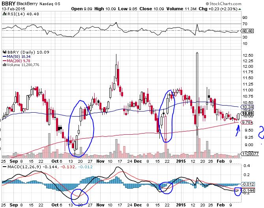
Task: Click the 12.00 price axis label
Action: tap(248, 67)
